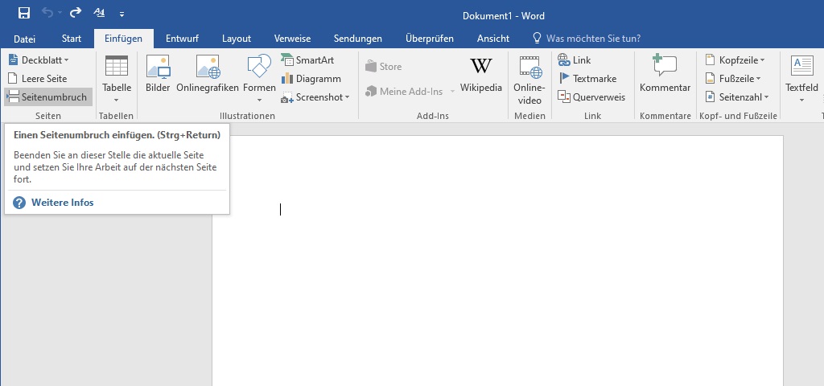Click the Redo arrow icon
The image size is (824, 386).
coord(76,13)
